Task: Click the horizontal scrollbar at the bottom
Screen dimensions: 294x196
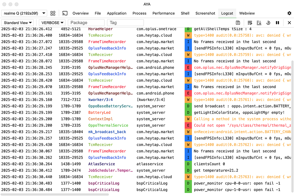Action: [x=55, y=194]
